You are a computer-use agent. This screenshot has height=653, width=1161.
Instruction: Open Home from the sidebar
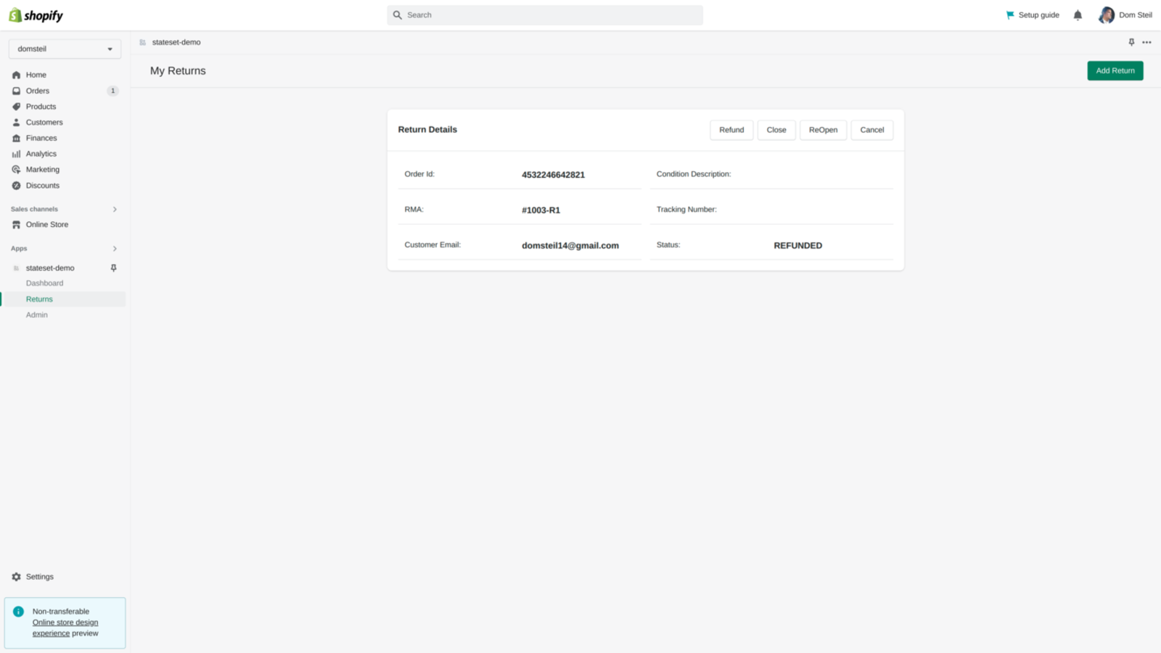[35, 75]
